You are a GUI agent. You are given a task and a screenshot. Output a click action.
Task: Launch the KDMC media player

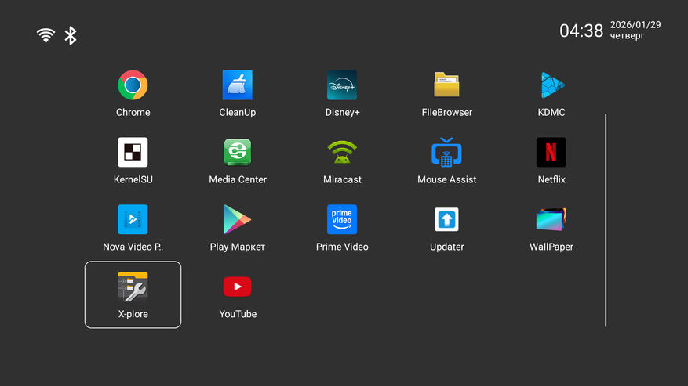pyautogui.click(x=551, y=85)
